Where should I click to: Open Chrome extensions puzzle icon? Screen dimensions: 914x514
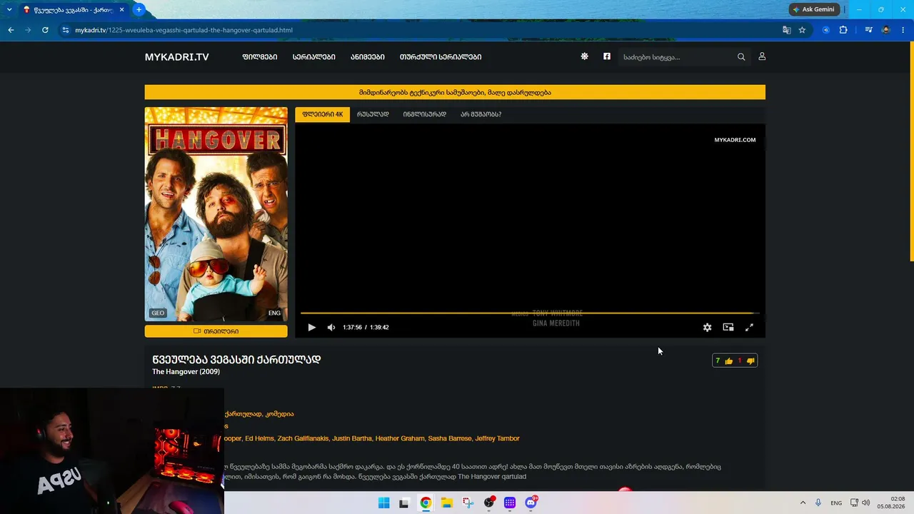[843, 30]
